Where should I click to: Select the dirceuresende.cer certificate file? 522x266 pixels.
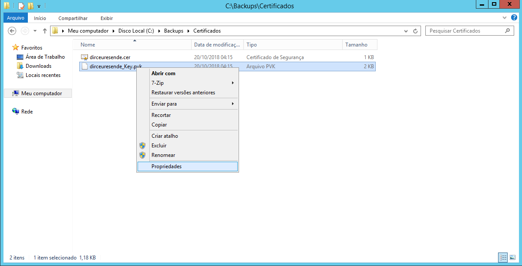110,57
